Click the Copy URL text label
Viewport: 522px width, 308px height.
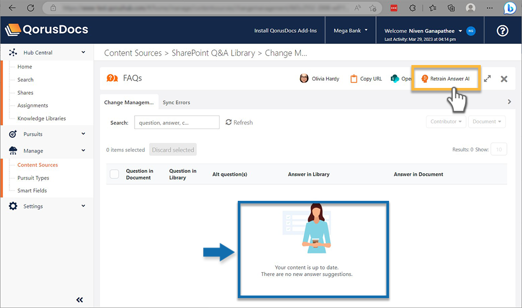[x=371, y=79]
